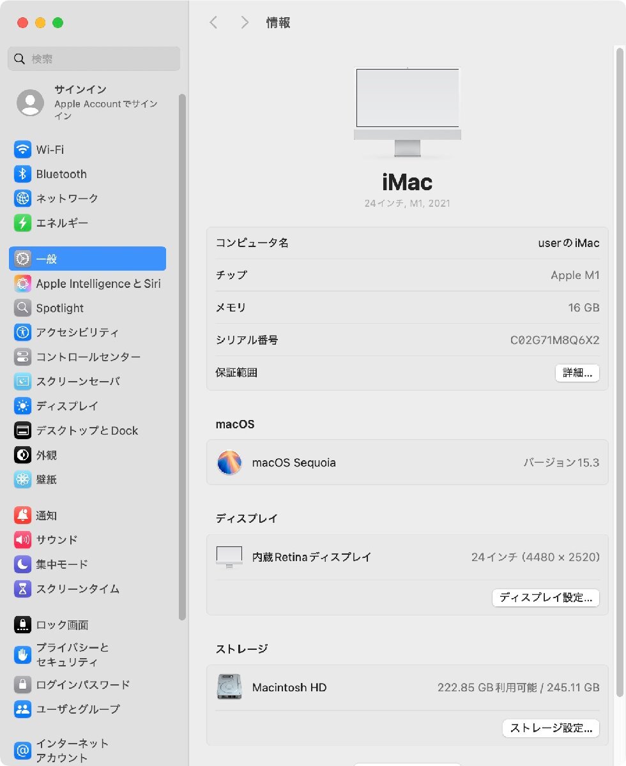Open the サウンド speaker icon
This screenshot has width=626, height=766.
[22, 539]
